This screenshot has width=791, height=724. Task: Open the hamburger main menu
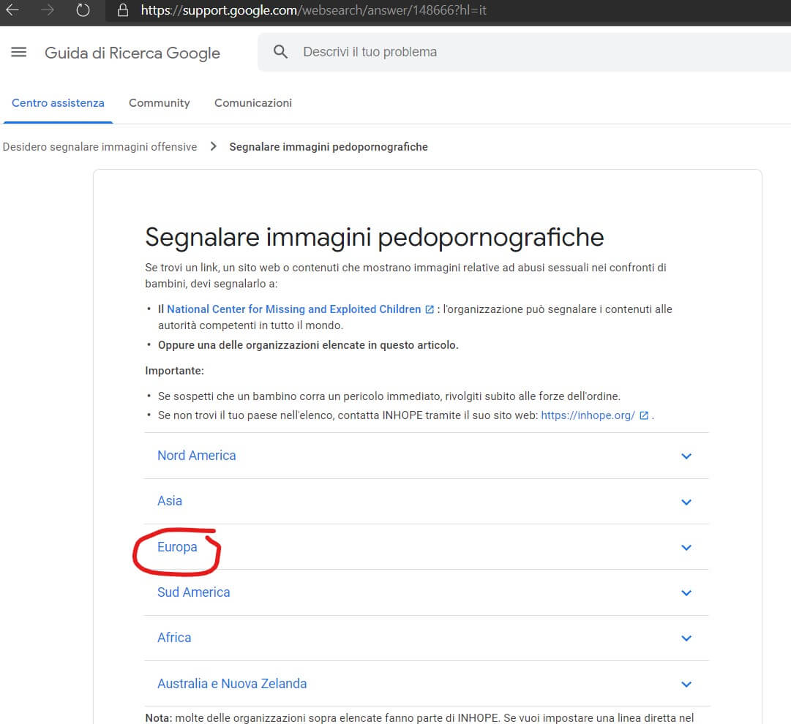pos(19,53)
